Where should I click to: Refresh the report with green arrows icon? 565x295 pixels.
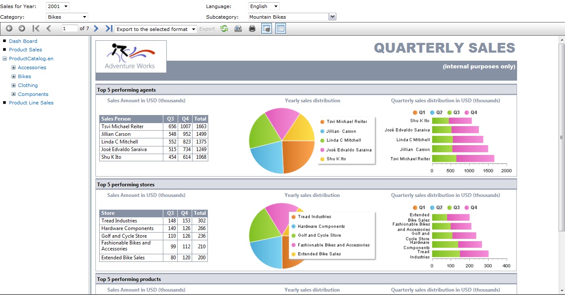coord(224,28)
